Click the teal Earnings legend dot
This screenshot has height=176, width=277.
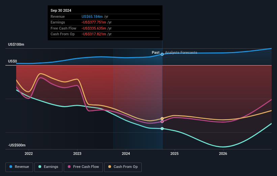click(x=40, y=167)
